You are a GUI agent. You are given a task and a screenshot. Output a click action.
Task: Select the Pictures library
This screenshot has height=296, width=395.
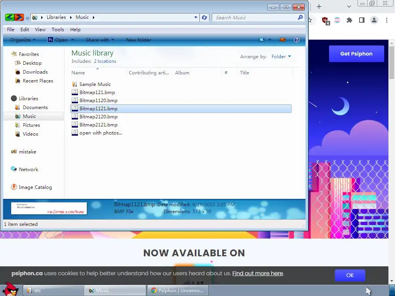click(x=31, y=125)
